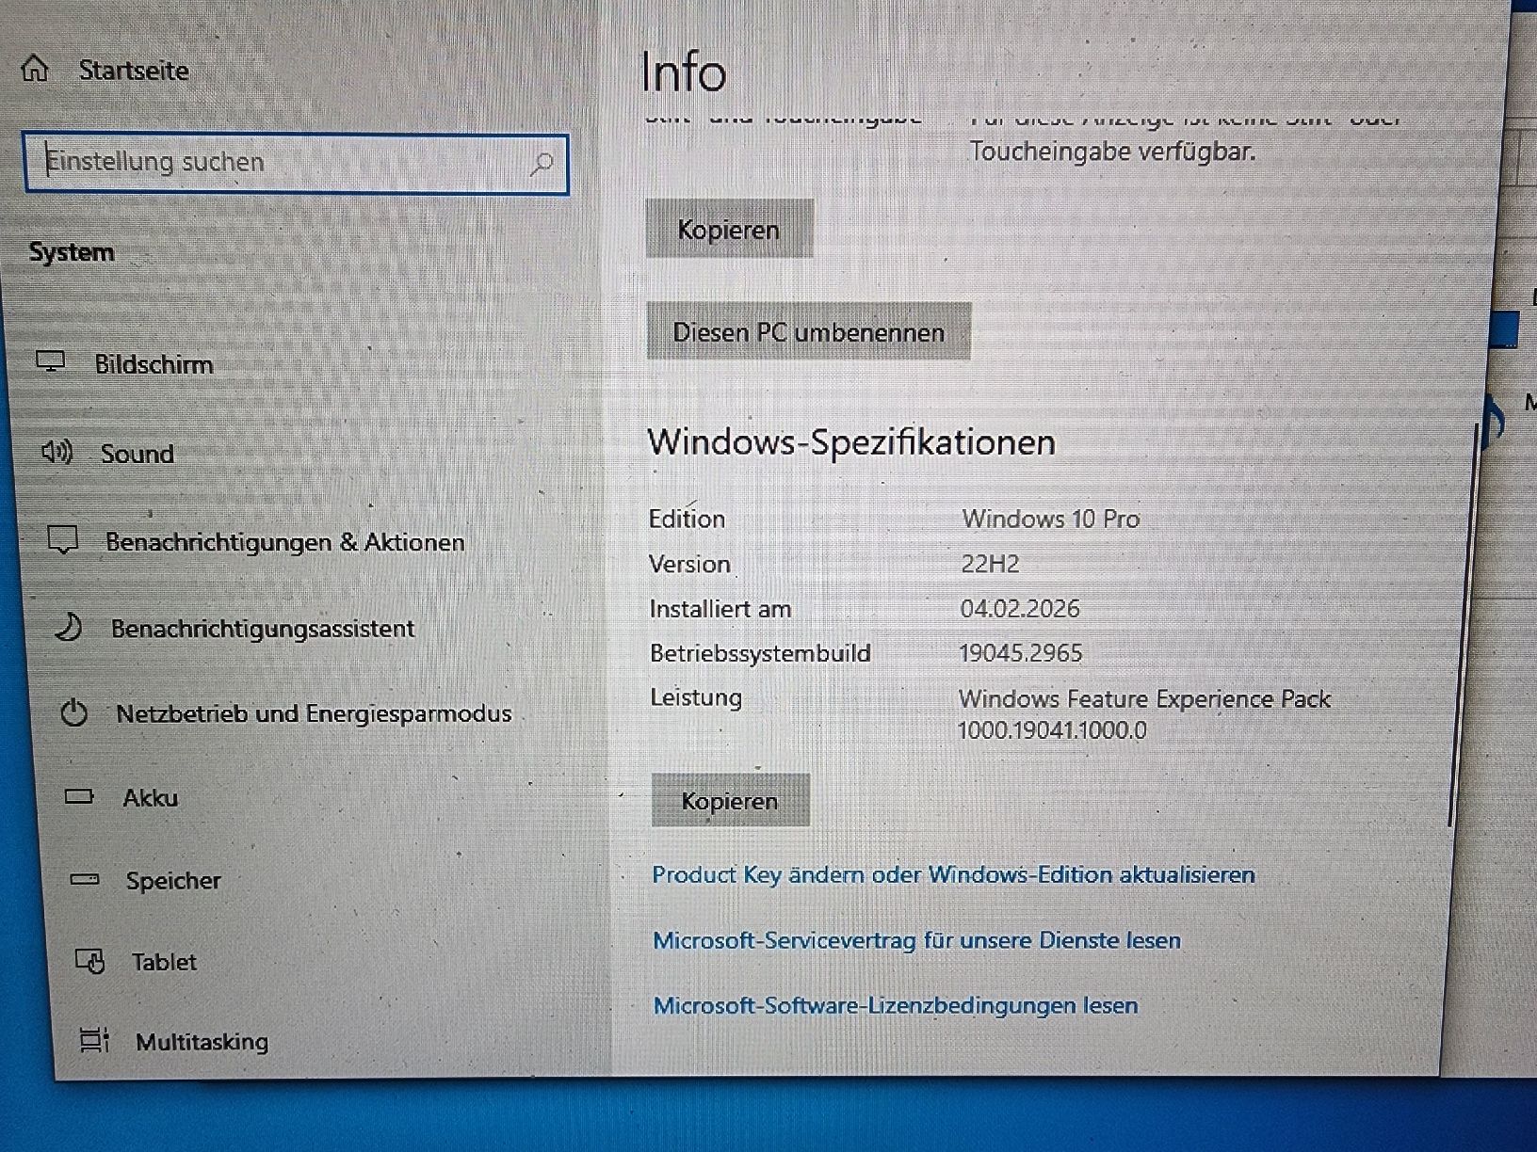Click the Edition label
Image resolution: width=1537 pixels, height=1152 pixels.
tap(687, 519)
